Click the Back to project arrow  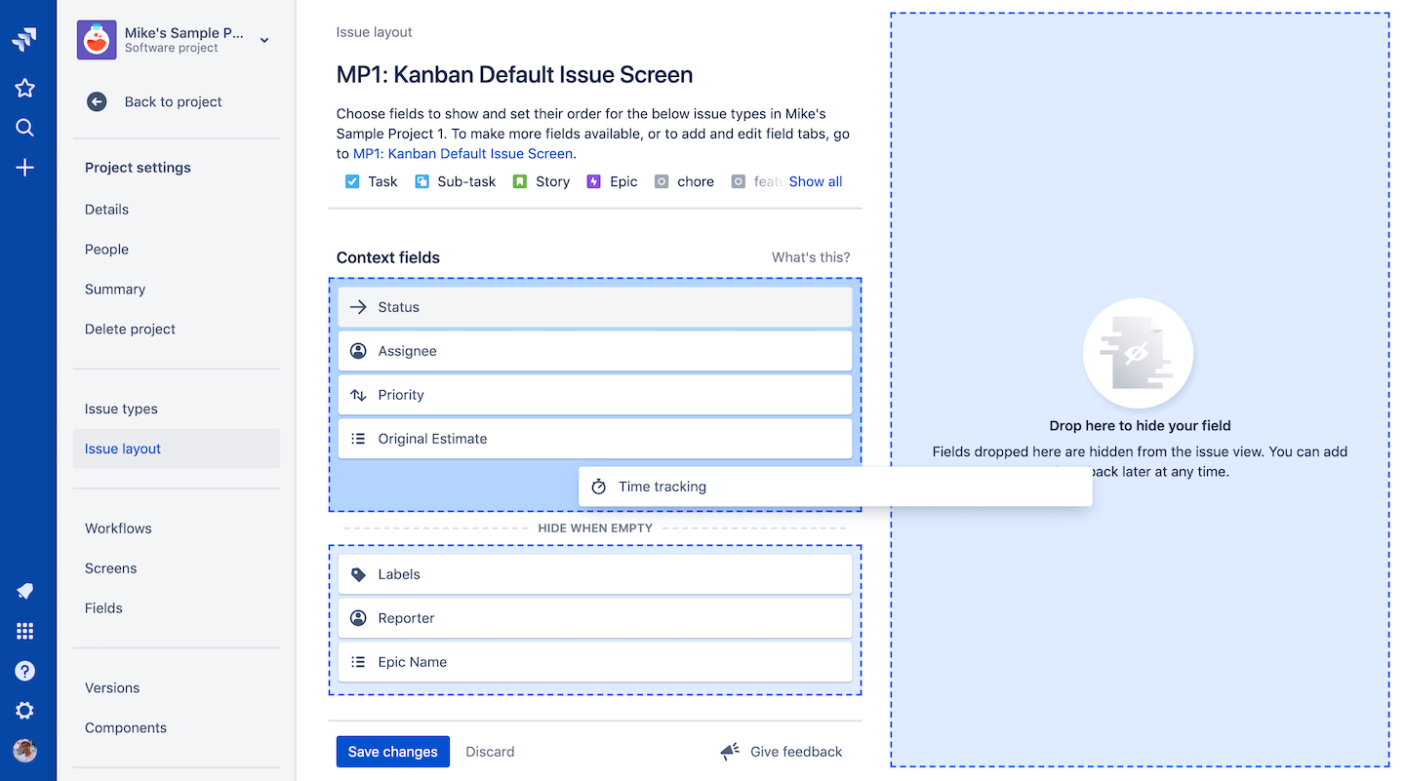(97, 101)
